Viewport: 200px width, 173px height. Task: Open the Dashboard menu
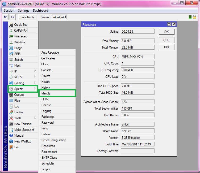click(41, 11)
